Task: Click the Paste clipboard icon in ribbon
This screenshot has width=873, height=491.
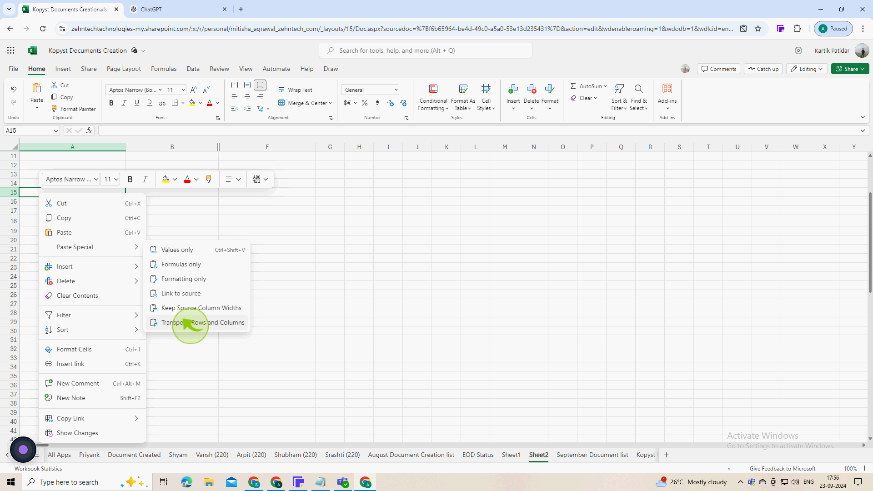Action: click(x=37, y=88)
